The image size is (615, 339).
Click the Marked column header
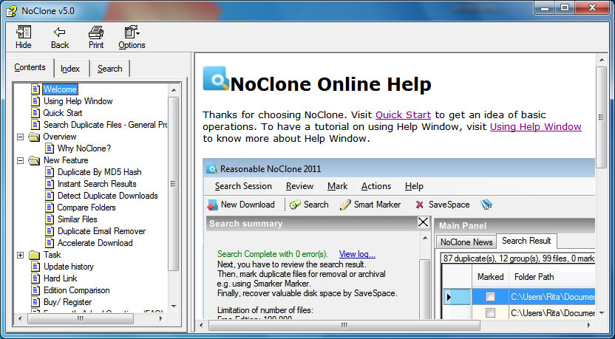point(490,277)
